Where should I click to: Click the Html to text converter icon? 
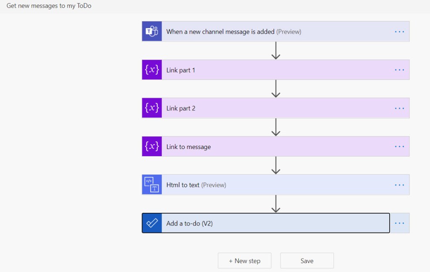point(152,185)
